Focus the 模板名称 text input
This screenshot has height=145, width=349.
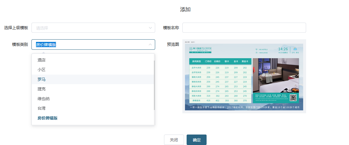(244, 28)
